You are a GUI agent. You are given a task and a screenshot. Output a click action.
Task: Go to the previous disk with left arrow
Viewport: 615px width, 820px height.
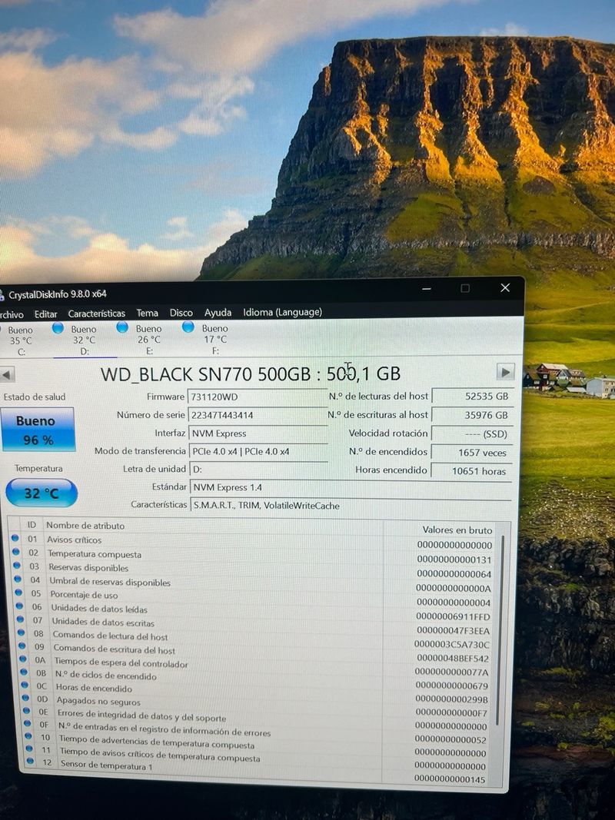click(x=7, y=374)
